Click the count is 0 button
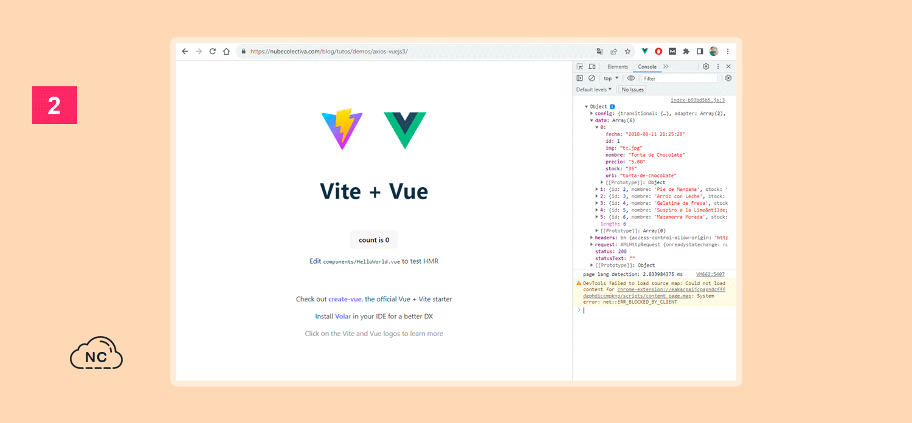The height and width of the screenshot is (423, 912). [x=374, y=240]
